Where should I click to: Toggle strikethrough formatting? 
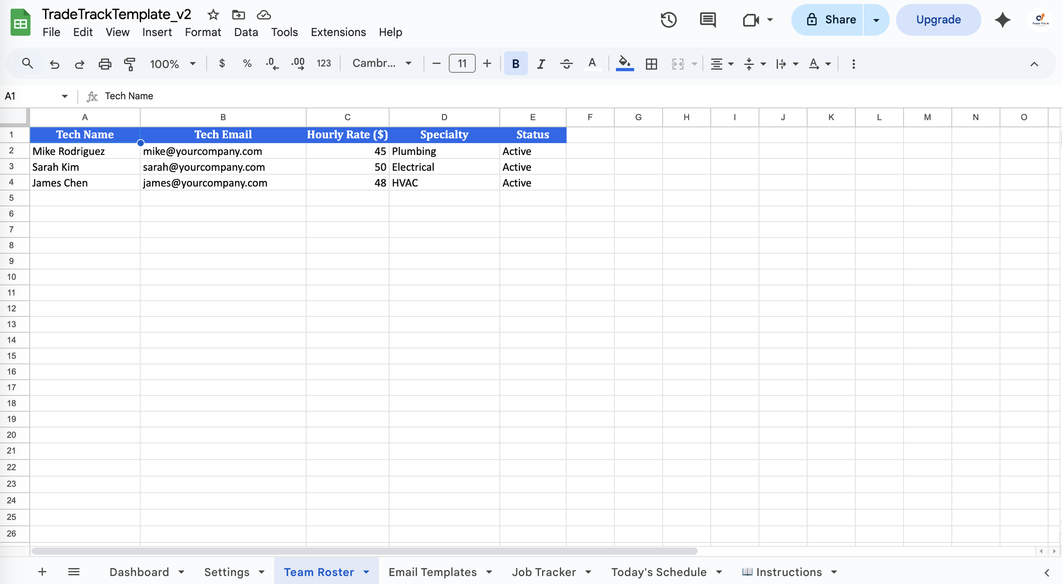(566, 64)
